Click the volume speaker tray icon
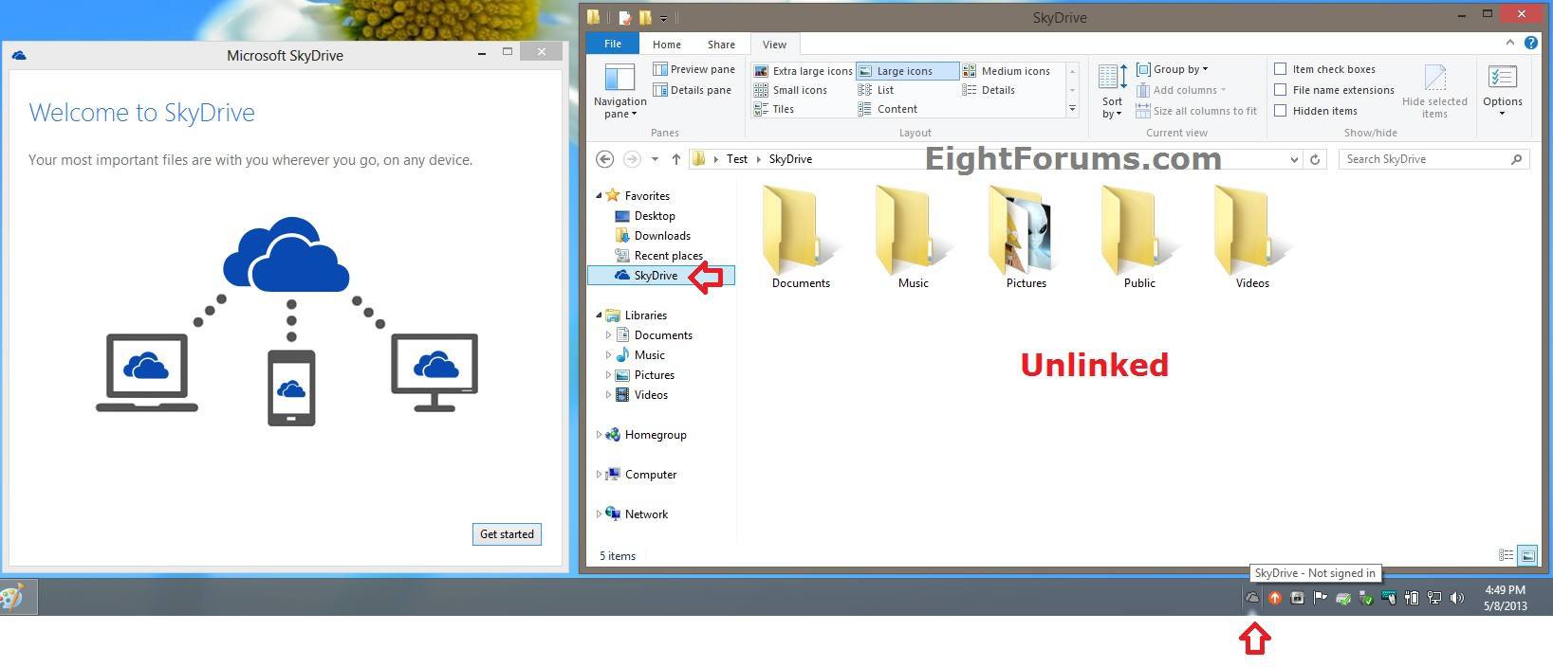This screenshot has height=667, width=1553. [x=1457, y=598]
